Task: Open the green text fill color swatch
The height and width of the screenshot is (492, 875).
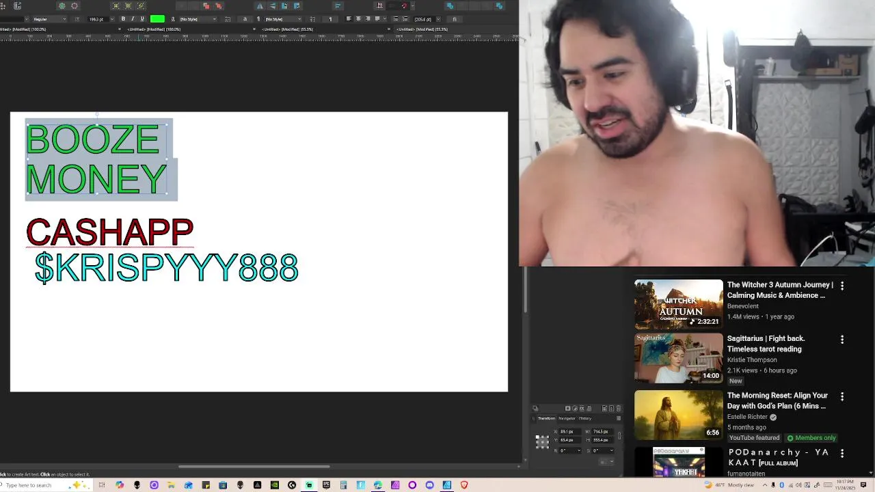Action: 157,18
